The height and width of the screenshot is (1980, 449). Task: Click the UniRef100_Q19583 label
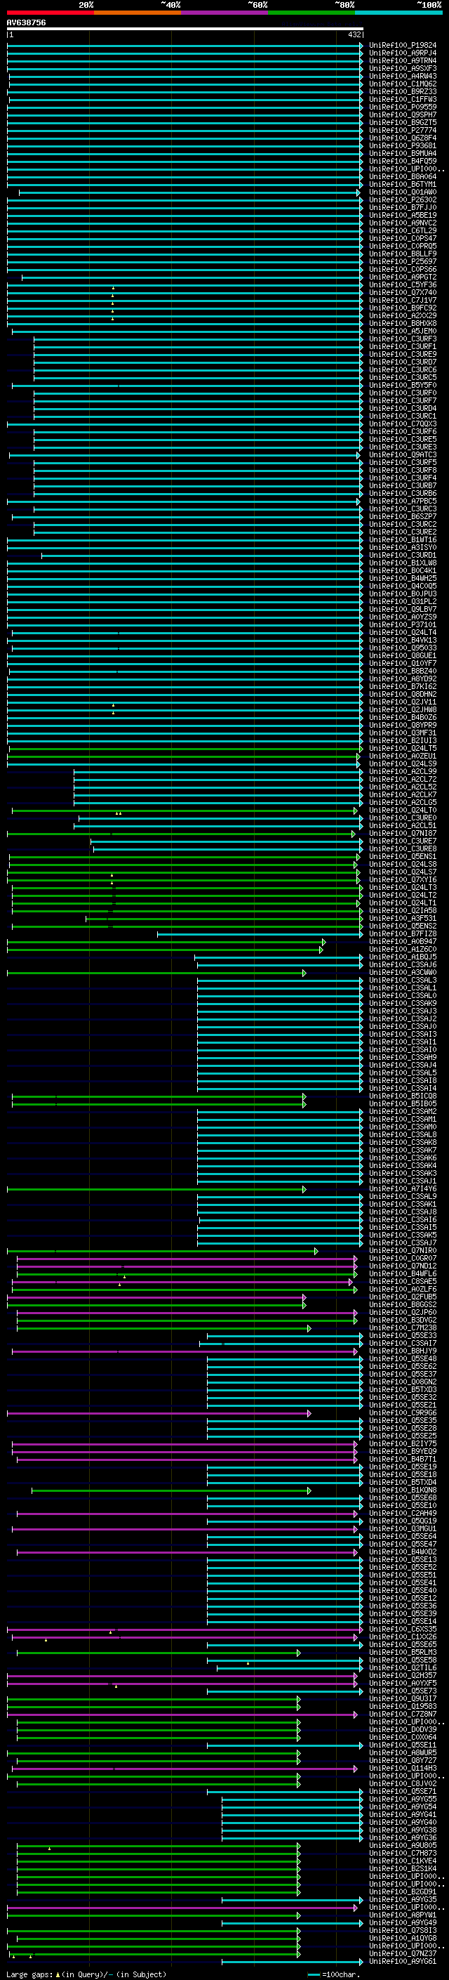[403, 1706]
